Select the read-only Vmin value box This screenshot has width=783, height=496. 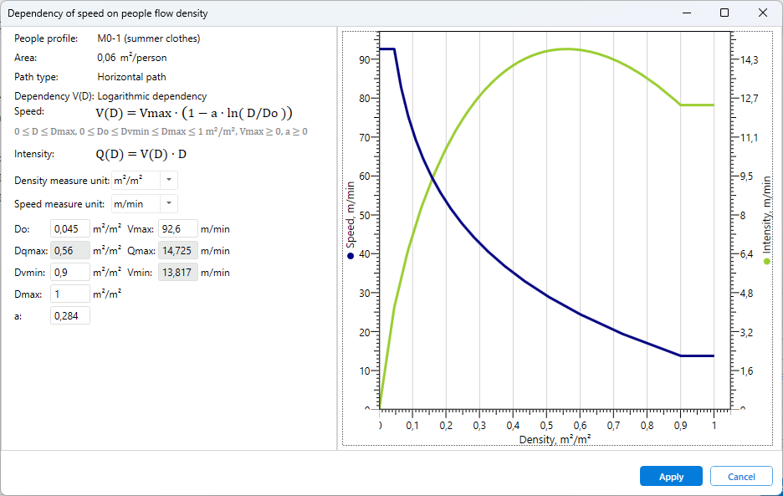click(x=177, y=272)
